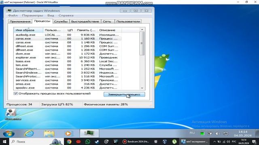This screenshot has height=145, width=259.
Task: Select dllhost.exe row with 1 208 КБ
Action: click(68, 50)
